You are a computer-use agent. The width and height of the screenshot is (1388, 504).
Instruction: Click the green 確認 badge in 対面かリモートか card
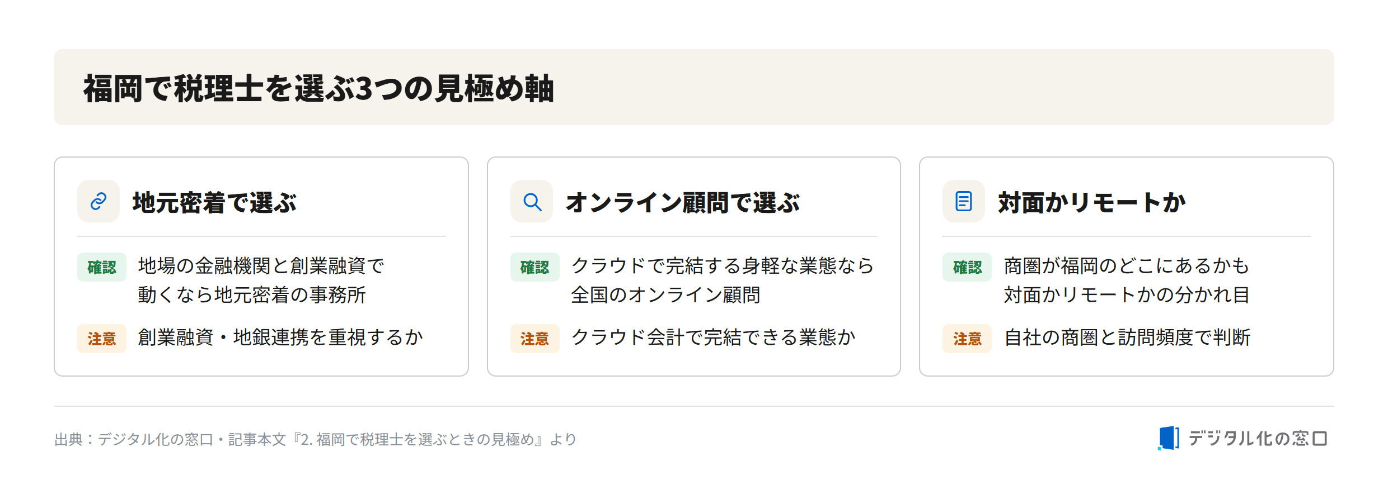pos(967,267)
